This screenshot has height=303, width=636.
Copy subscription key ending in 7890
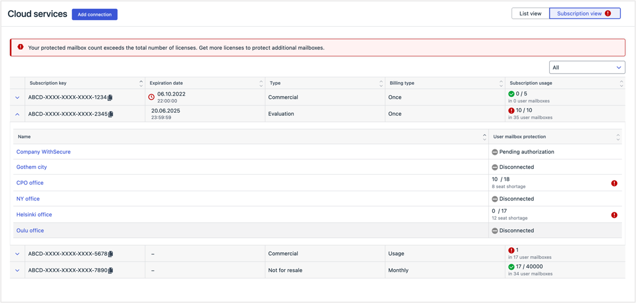click(x=111, y=270)
